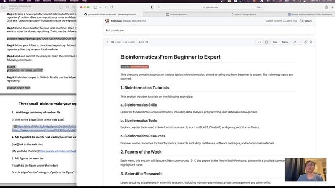Toggle Safari sidebar icon
Screen dimensions: 335x188
(95, 7)
